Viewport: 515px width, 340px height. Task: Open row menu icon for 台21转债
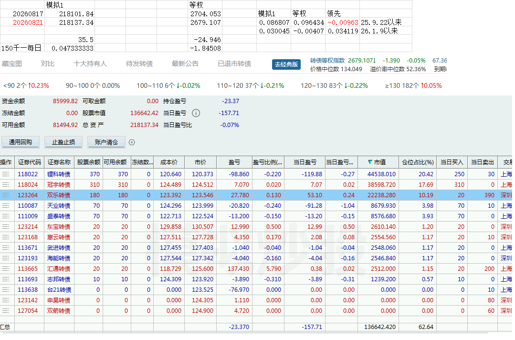(x=6, y=290)
